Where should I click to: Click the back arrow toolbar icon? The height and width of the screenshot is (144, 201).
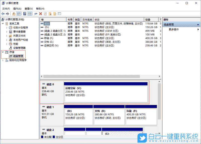[x=3, y=14]
